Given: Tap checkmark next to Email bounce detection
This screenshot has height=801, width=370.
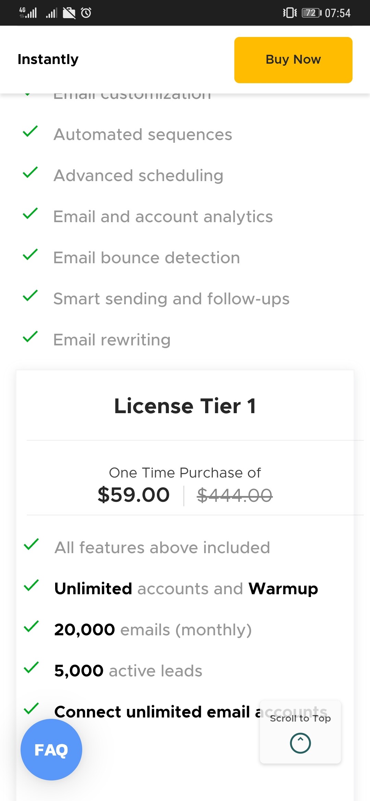Looking at the screenshot, I should 30,255.
